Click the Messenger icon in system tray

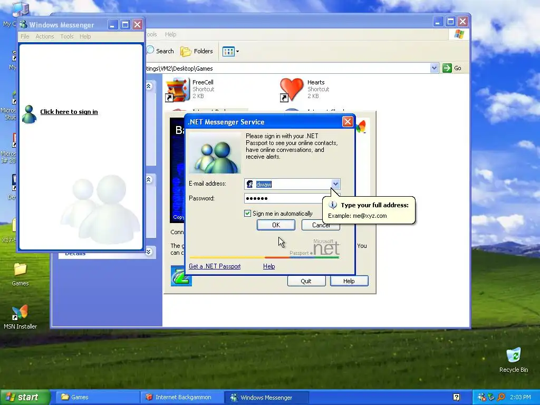(x=481, y=397)
